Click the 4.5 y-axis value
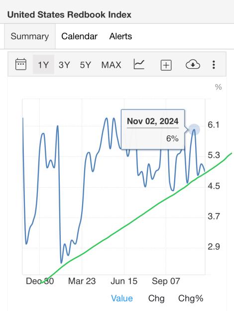The height and width of the screenshot is (311, 234). [x=214, y=186]
